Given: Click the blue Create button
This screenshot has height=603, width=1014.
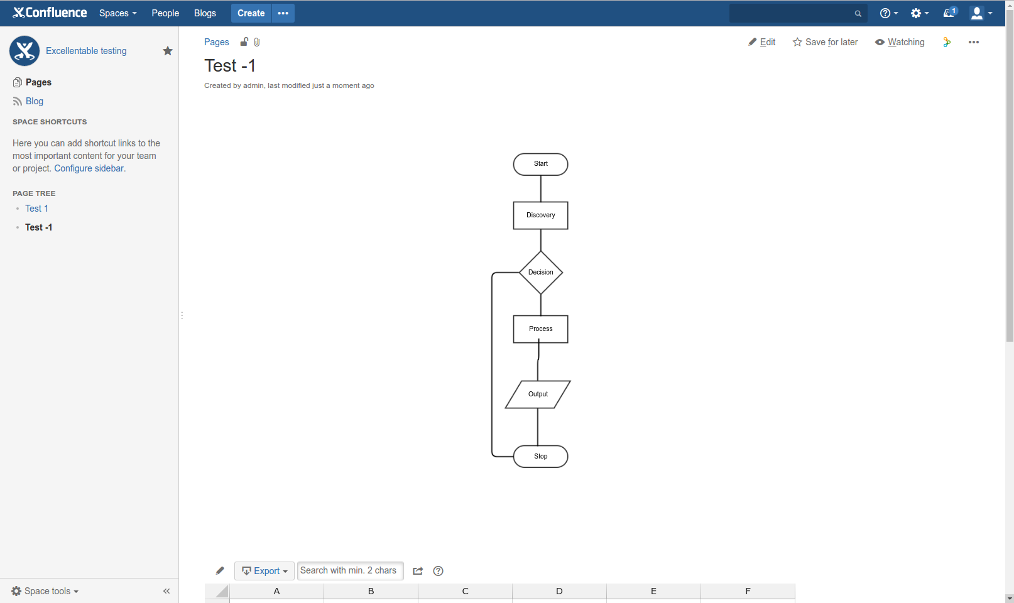Looking at the screenshot, I should [x=251, y=13].
